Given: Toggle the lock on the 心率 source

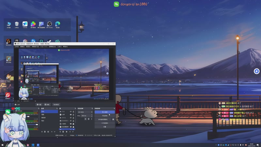Looking at the screenshot, I should click(x=73, y=115).
